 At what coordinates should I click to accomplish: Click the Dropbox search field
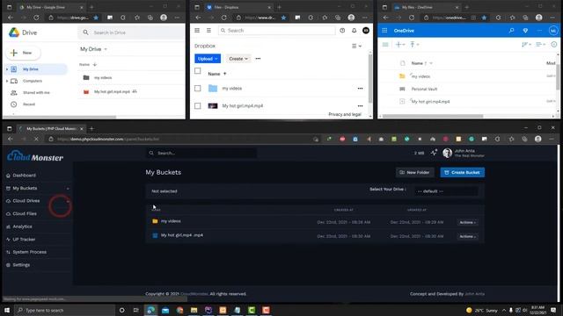coord(276,31)
